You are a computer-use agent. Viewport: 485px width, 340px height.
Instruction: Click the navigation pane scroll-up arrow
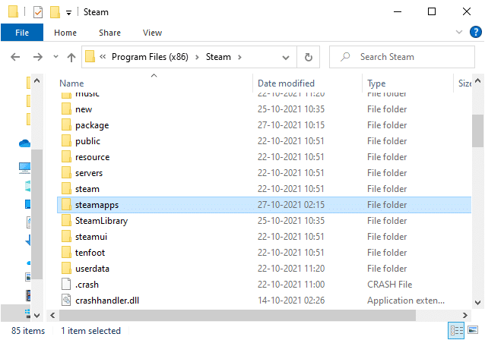pyautogui.click(x=36, y=81)
